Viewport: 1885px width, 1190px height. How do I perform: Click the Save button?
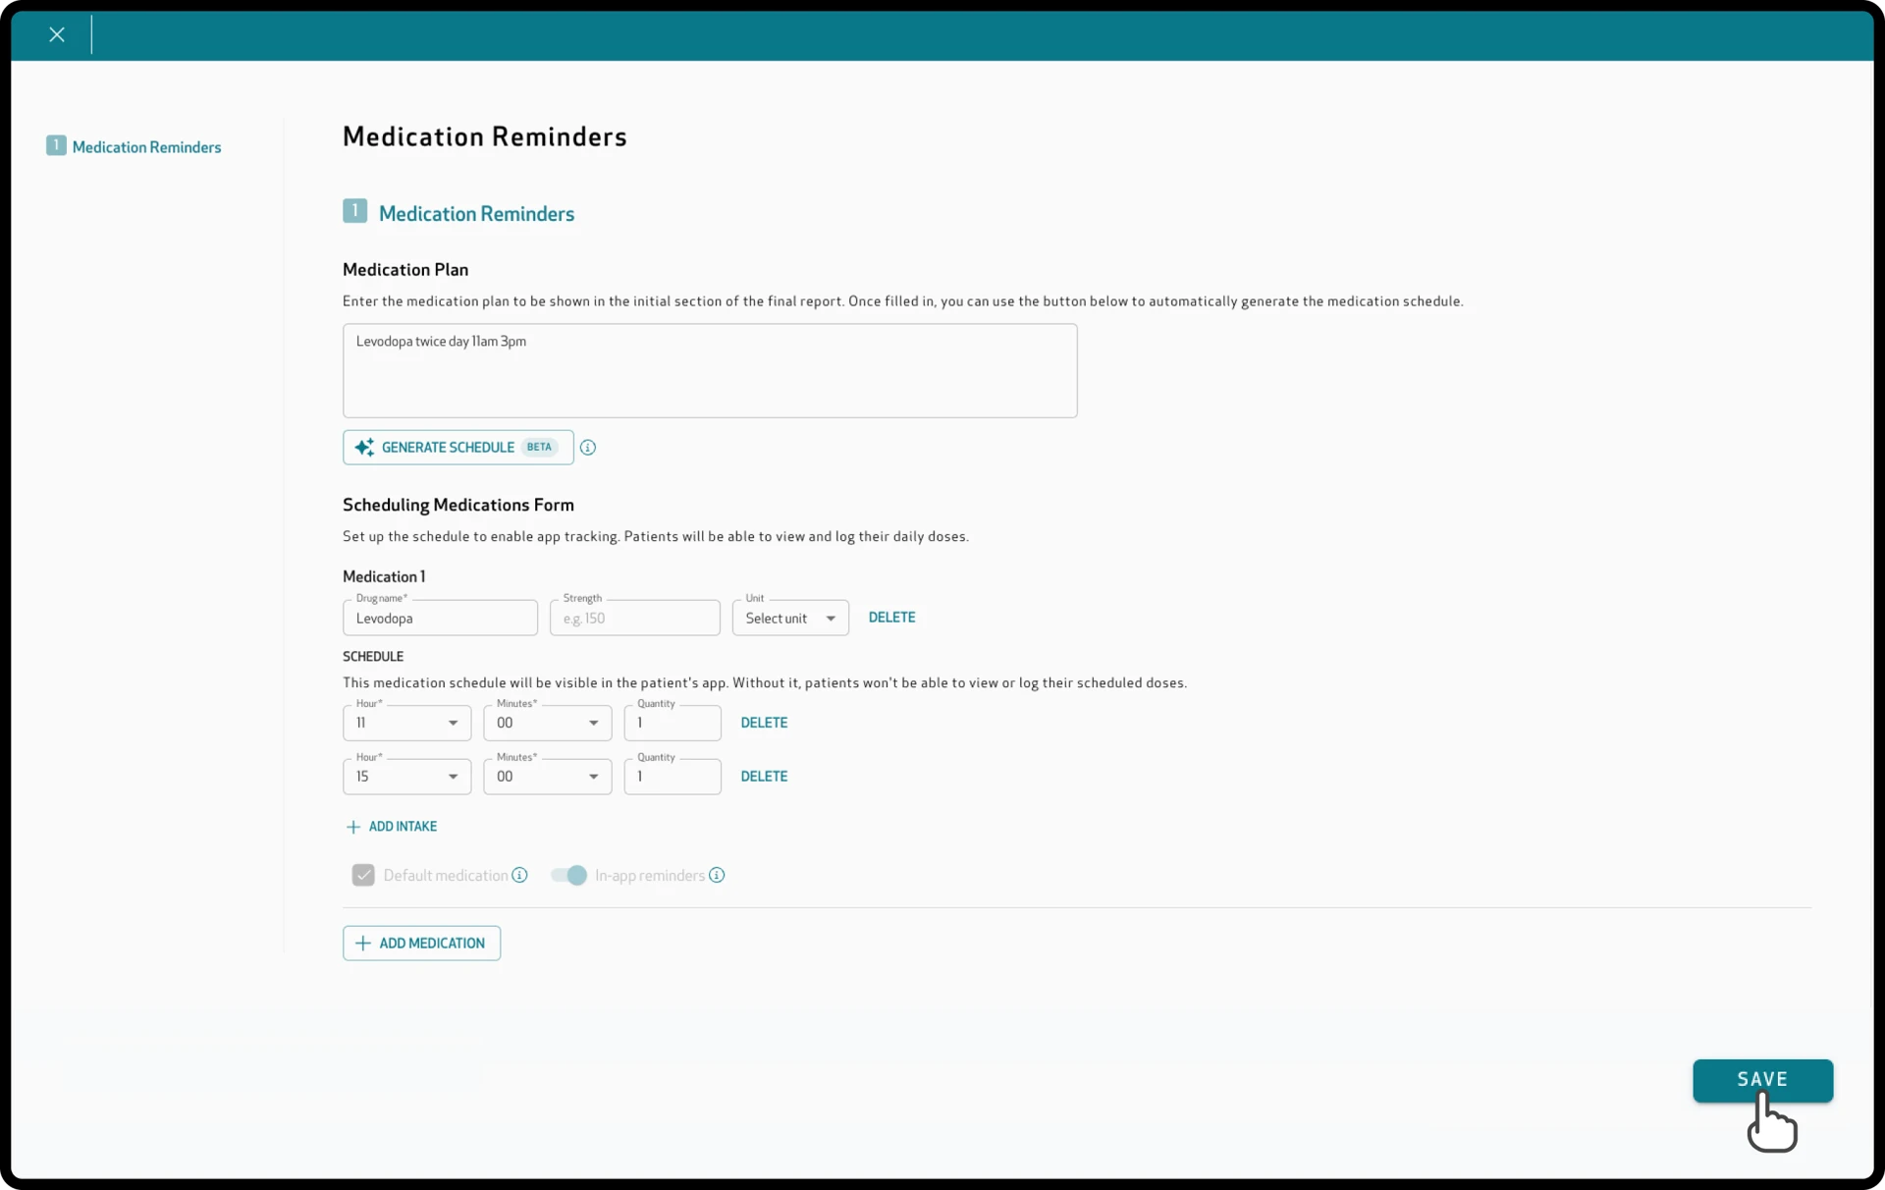pyautogui.click(x=1762, y=1080)
